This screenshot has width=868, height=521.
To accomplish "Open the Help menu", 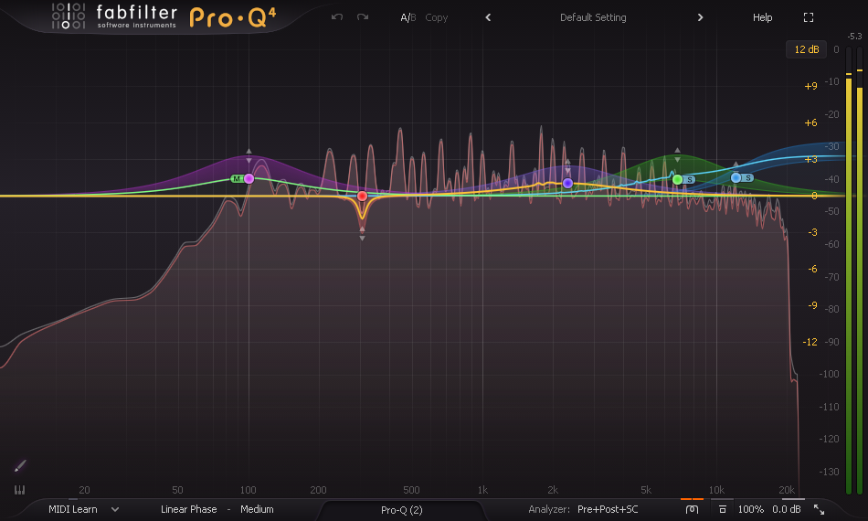I will [x=762, y=17].
